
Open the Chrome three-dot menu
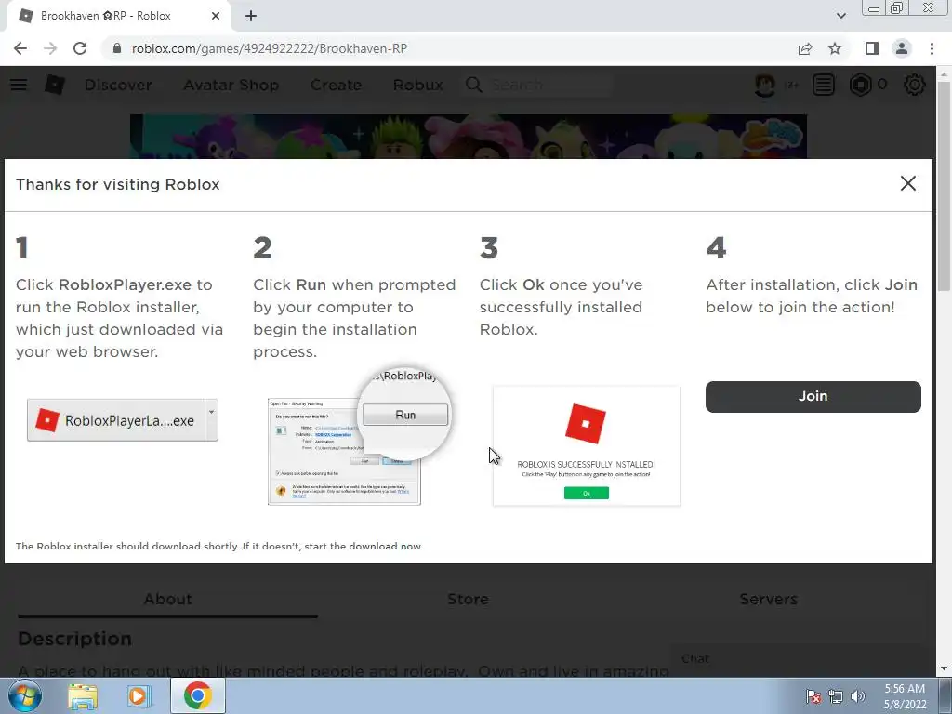[x=932, y=48]
